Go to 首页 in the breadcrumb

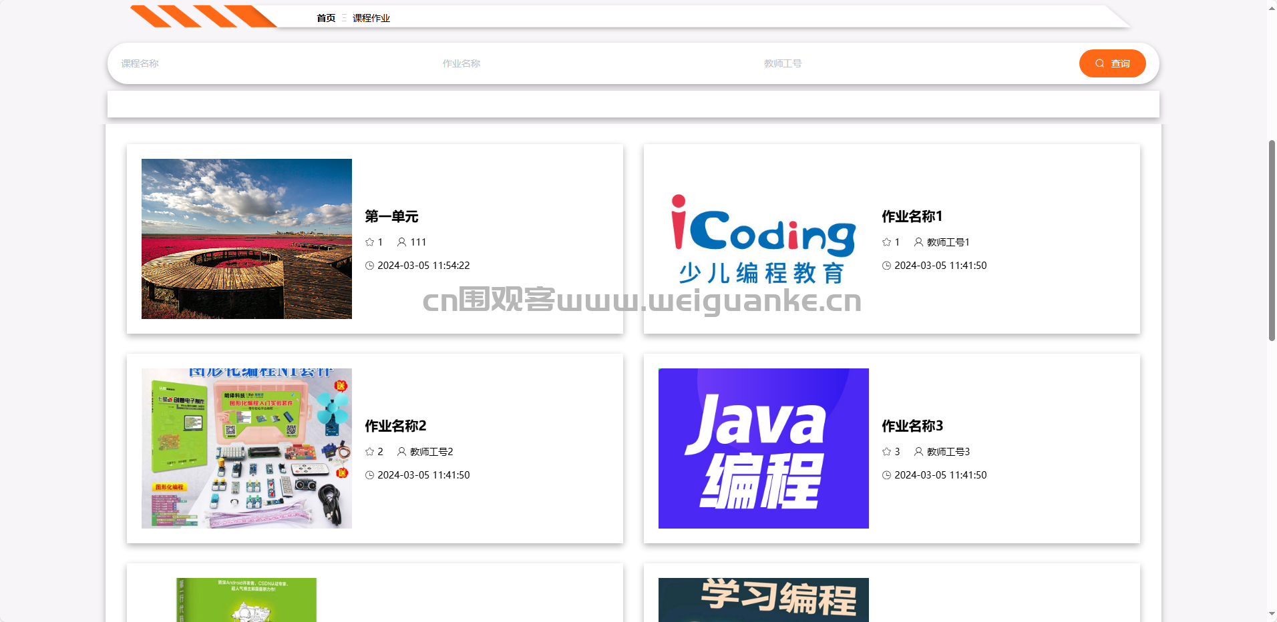(x=326, y=18)
